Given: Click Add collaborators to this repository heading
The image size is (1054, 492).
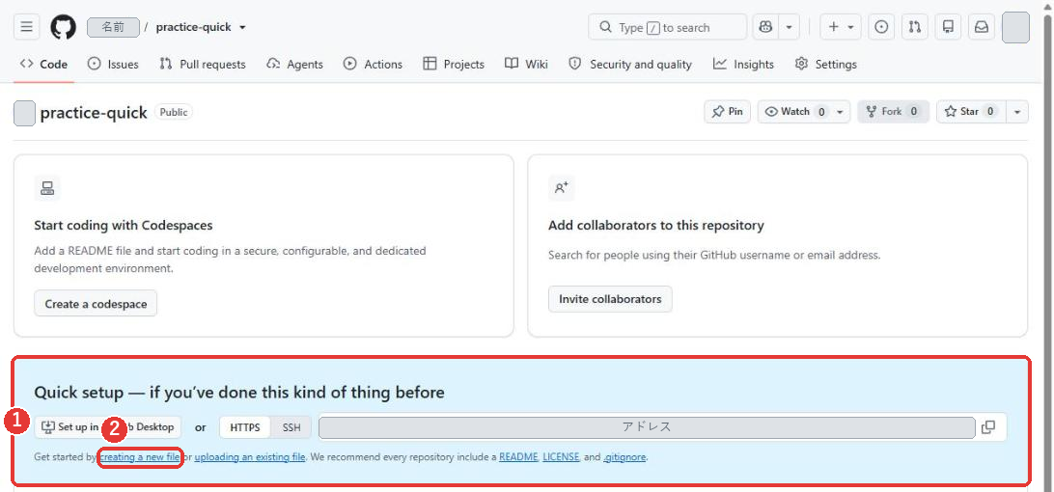Looking at the screenshot, I should [656, 225].
